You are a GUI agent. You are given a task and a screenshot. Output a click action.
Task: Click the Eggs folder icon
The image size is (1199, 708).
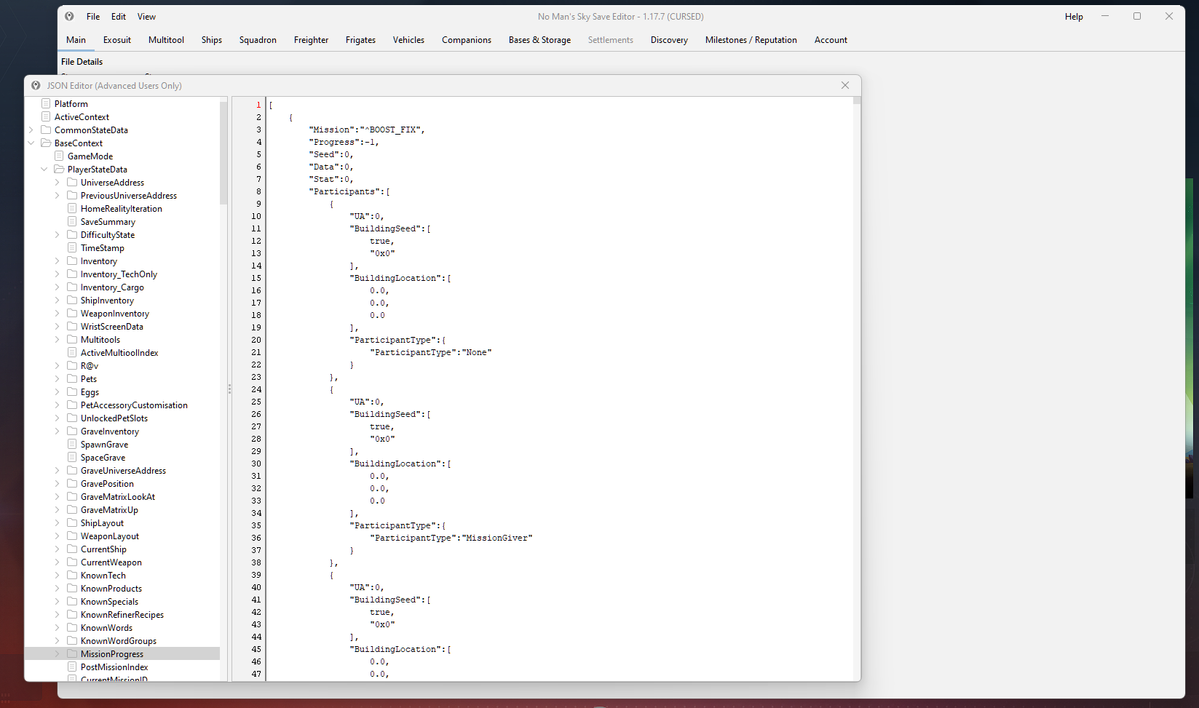point(72,391)
